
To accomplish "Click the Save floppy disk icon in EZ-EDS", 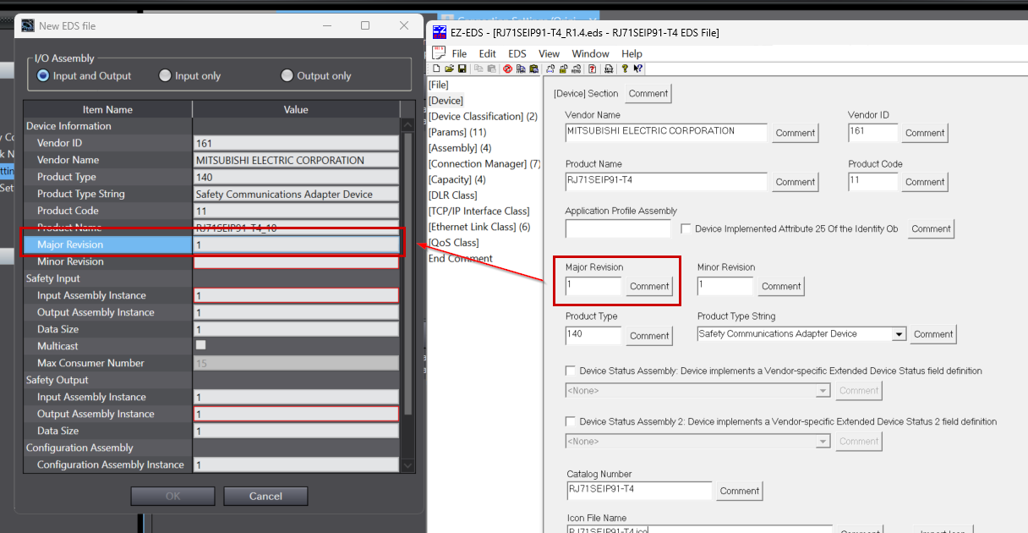I will [x=462, y=69].
